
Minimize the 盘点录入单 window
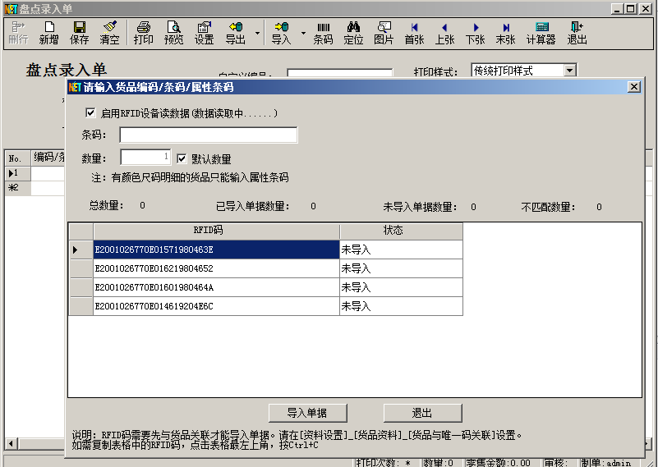(616, 8)
